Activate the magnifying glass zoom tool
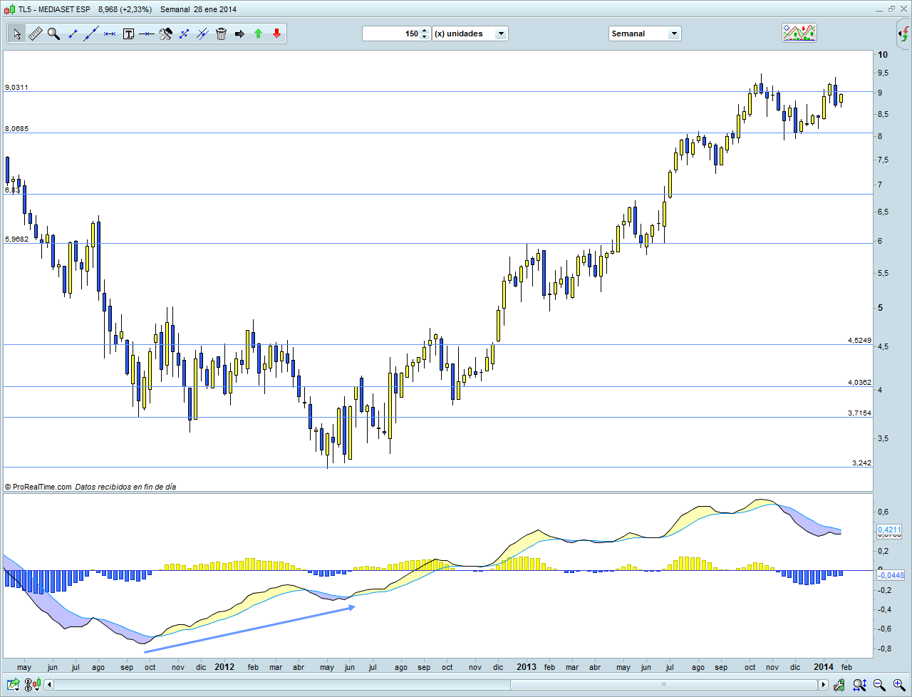The image size is (912, 697). click(53, 33)
